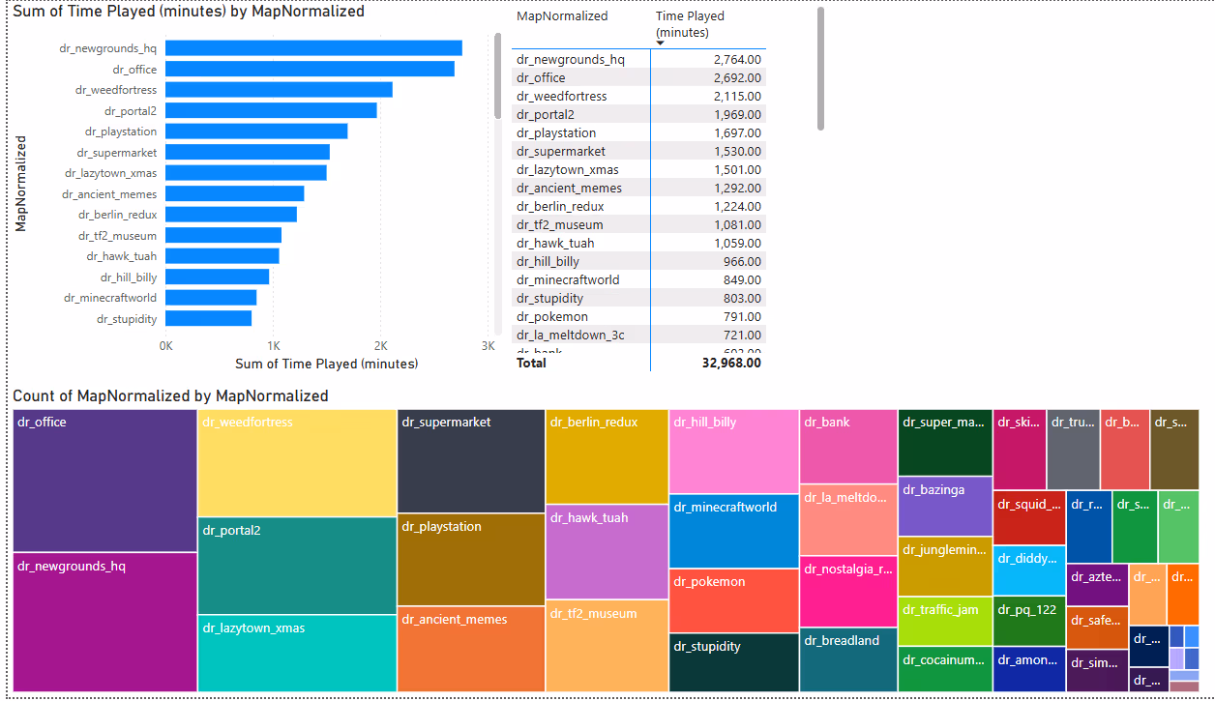The height and width of the screenshot is (701, 1215).
Task: Click the MapNormalized table column header
Action: tap(563, 16)
